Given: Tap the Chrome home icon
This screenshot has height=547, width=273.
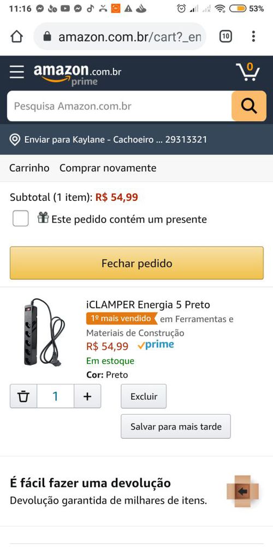Looking at the screenshot, I should (x=17, y=36).
